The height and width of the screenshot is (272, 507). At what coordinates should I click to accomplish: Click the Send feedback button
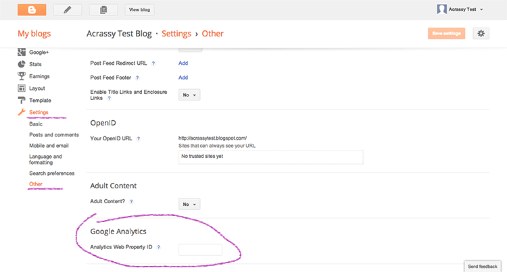click(x=483, y=266)
